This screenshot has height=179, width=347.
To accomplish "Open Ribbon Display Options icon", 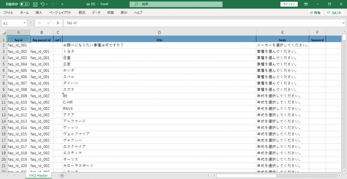I will pos(306,4).
